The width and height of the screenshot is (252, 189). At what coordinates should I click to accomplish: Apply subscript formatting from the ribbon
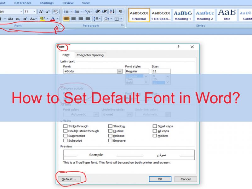[17, 18]
